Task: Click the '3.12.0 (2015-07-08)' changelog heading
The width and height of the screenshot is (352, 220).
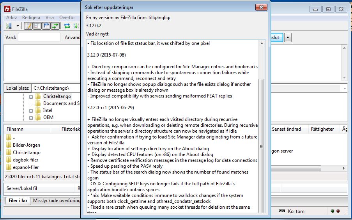Action: 106,55
